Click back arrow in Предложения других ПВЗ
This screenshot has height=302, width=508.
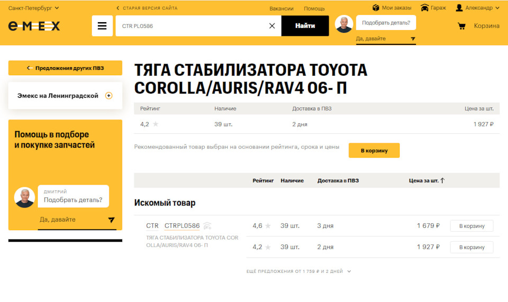pos(30,68)
